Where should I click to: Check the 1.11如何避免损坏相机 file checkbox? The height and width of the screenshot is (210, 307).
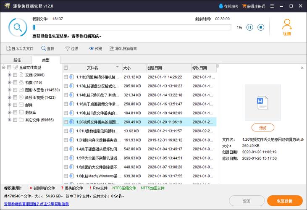point(66,77)
